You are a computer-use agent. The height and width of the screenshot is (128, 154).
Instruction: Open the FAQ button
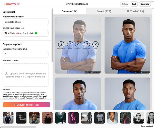click(x=134, y=4)
